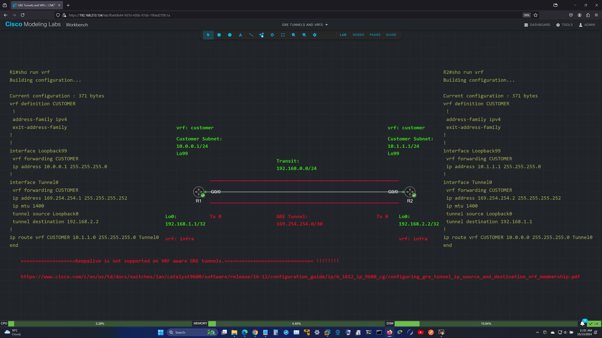Open the PANES menu

pyautogui.click(x=375, y=35)
